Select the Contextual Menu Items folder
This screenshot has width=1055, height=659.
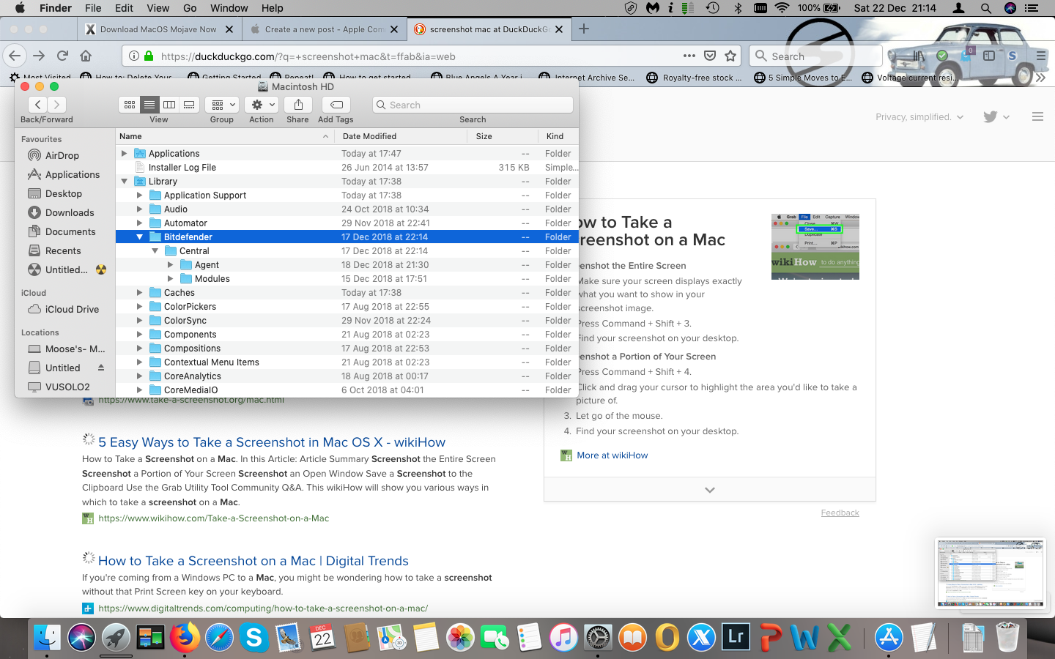point(347,362)
